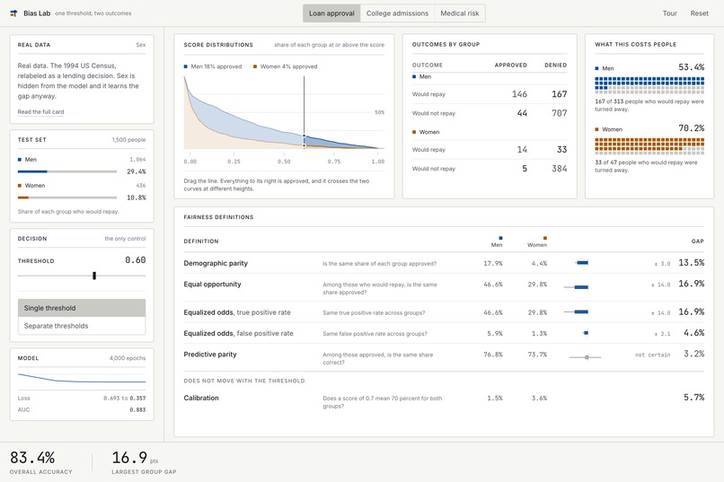Click the vertical threshold line in score chart
The width and height of the screenshot is (724, 482).
click(x=304, y=111)
